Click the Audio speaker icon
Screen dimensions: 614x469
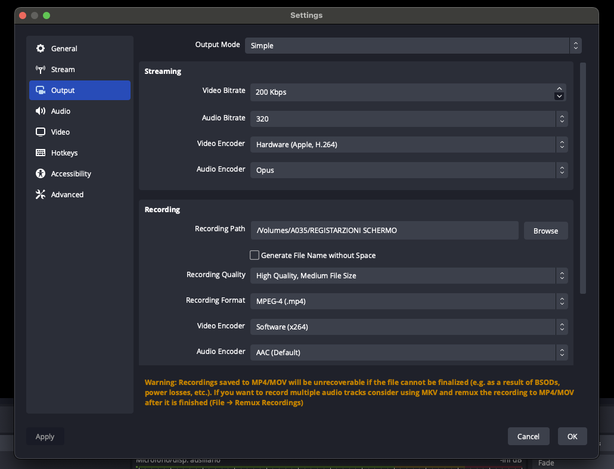[41, 111]
